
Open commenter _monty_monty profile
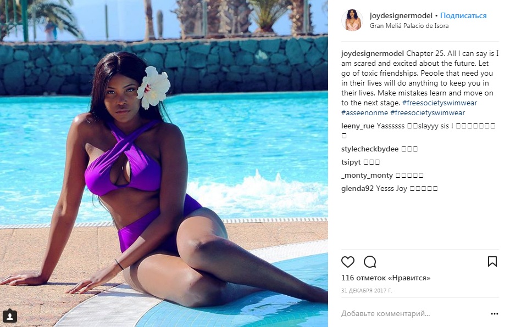pos(367,176)
